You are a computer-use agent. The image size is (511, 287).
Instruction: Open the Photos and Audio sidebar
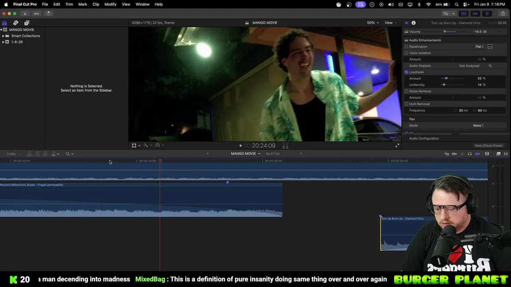[x=16, y=23]
